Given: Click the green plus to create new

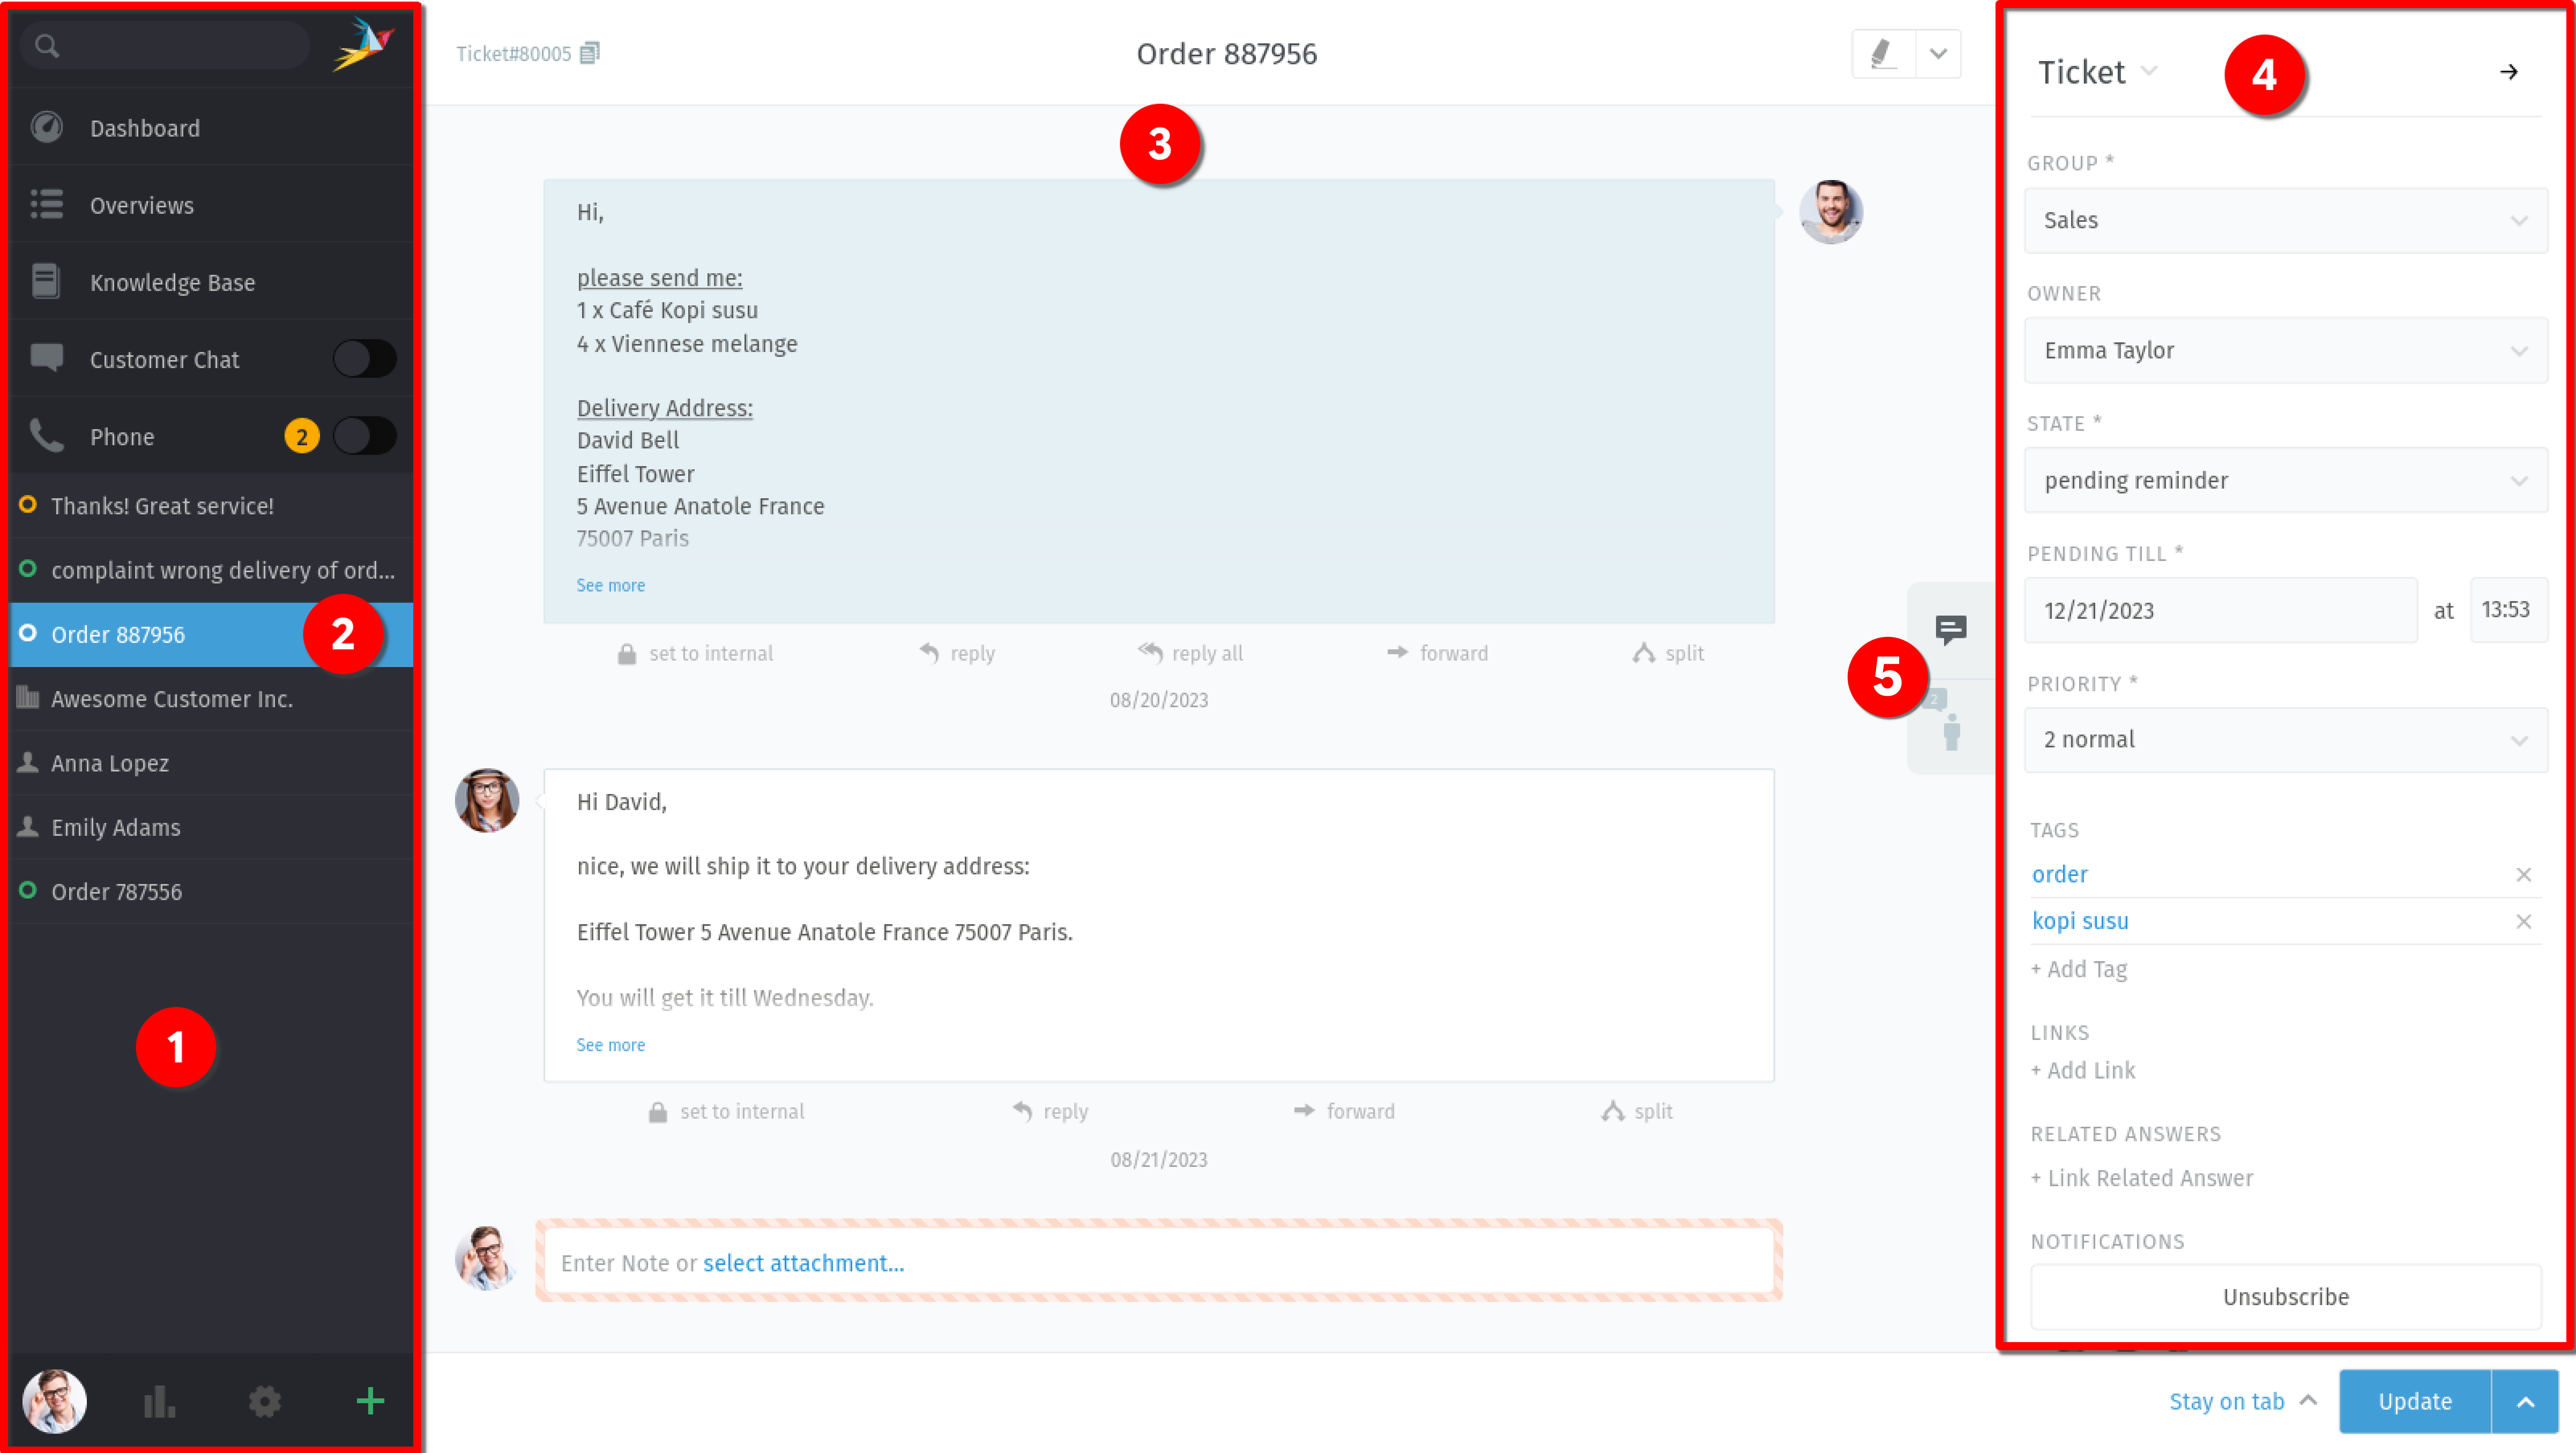Looking at the screenshot, I should [x=370, y=1401].
